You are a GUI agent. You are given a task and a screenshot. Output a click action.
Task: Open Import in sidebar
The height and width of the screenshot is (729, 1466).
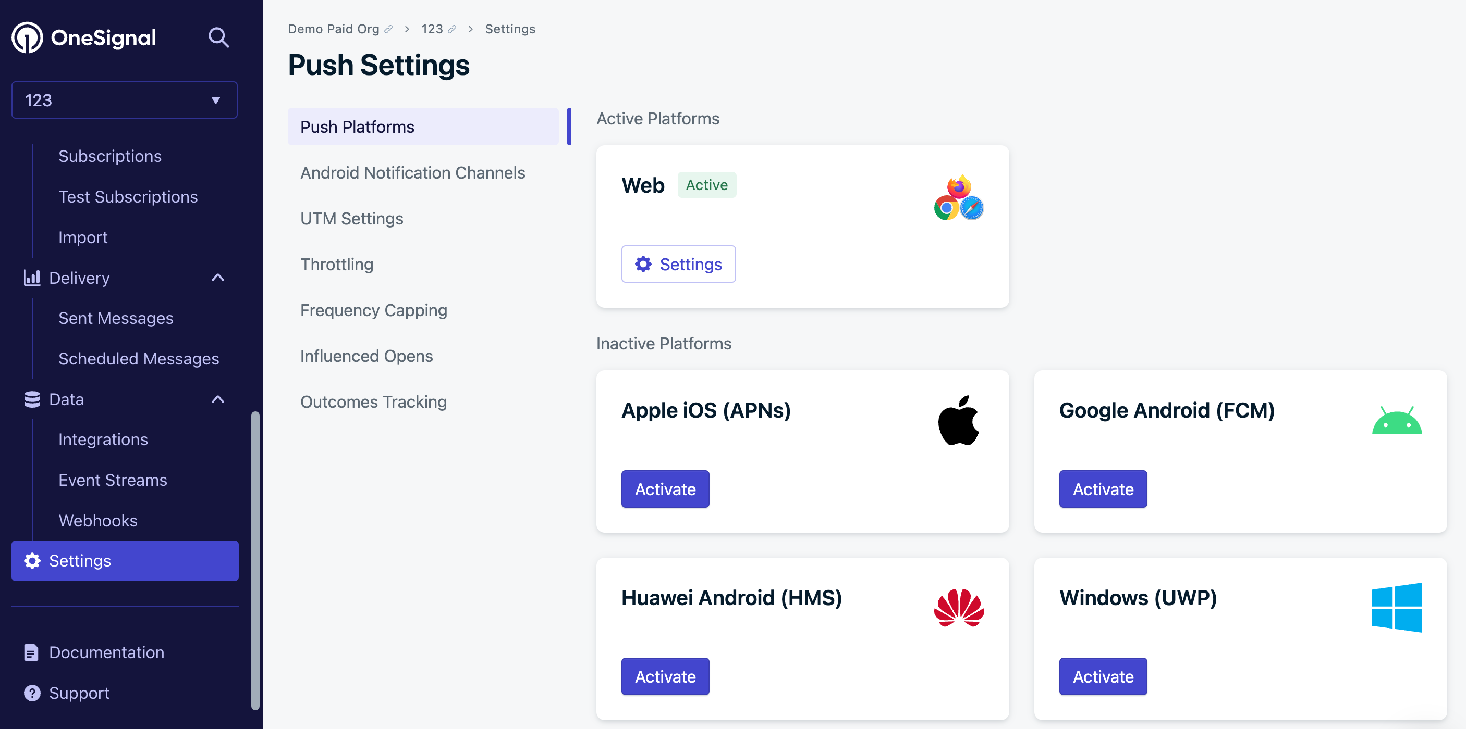[83, 237]
